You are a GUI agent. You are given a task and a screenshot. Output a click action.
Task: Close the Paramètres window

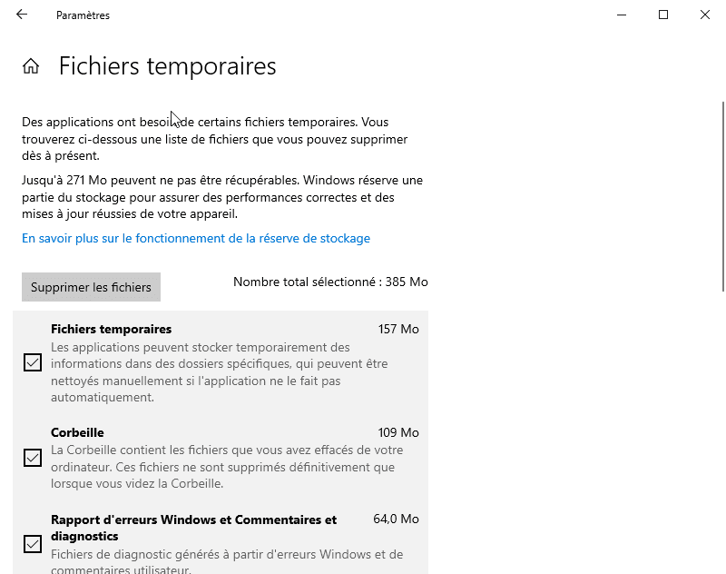pos(705,15)
